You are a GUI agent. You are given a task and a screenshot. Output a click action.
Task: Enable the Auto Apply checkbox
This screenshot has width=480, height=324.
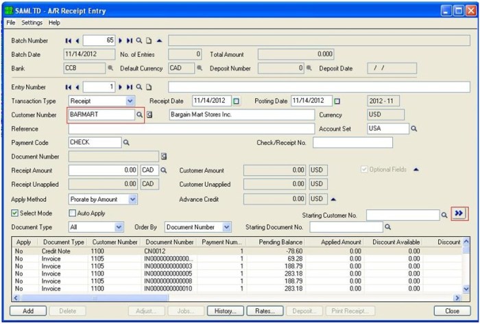[73, 213]
